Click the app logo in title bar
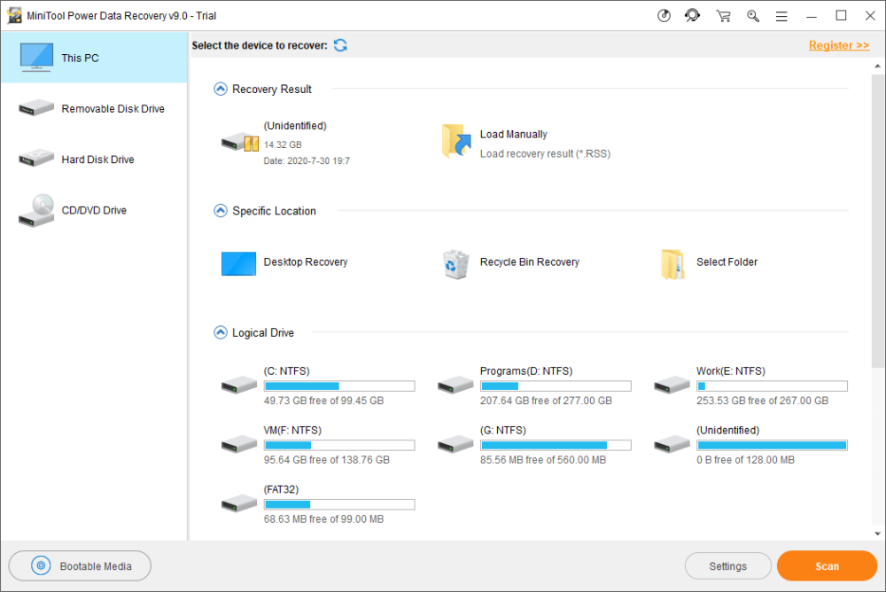Screen dimensions: 886x592 tap(14, 15)
